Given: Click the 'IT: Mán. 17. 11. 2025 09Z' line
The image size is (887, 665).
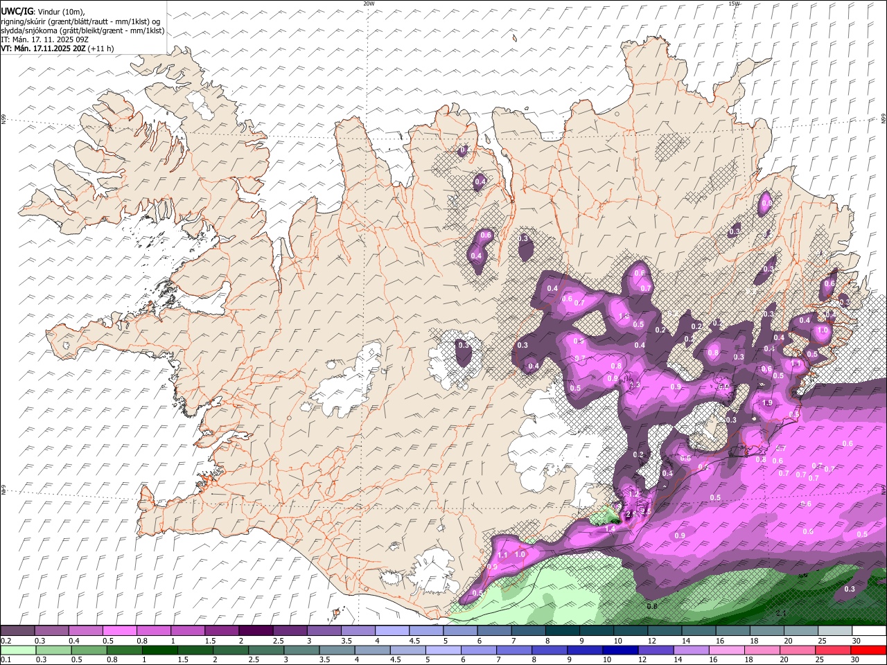Looking at the screenshot, I should click(45, 39).
